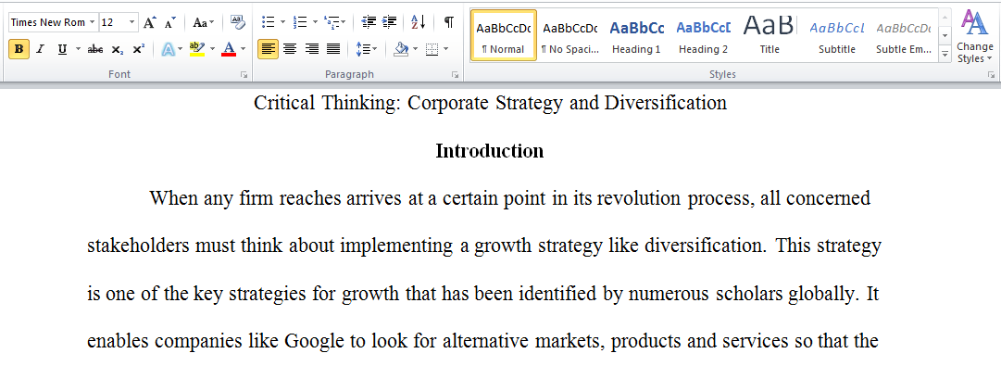Screen dimensions: 1001x366
Task: Apply the Title style
Action: pyautogui.click(x=770, y=36)
